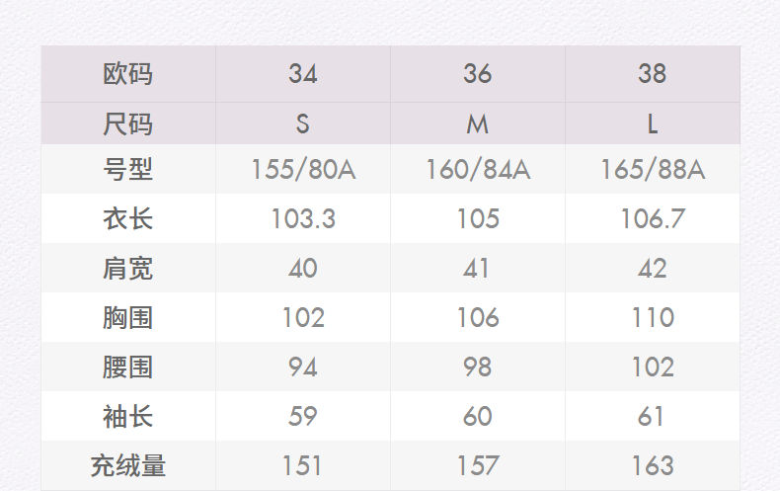Click the 衣长 row label
Screen dimensions: 780x491
coord(128,218)
